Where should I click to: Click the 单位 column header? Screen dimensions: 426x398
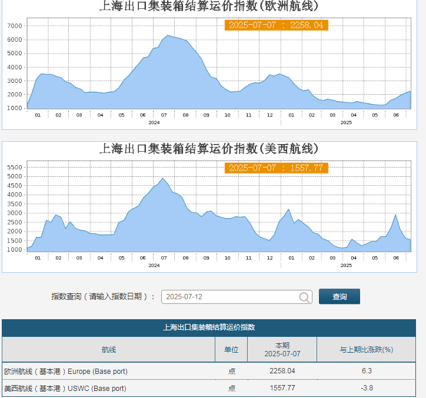point(231,349)
